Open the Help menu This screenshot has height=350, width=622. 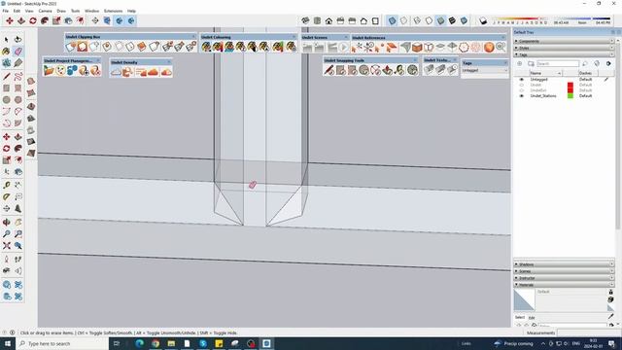(131, 11)
